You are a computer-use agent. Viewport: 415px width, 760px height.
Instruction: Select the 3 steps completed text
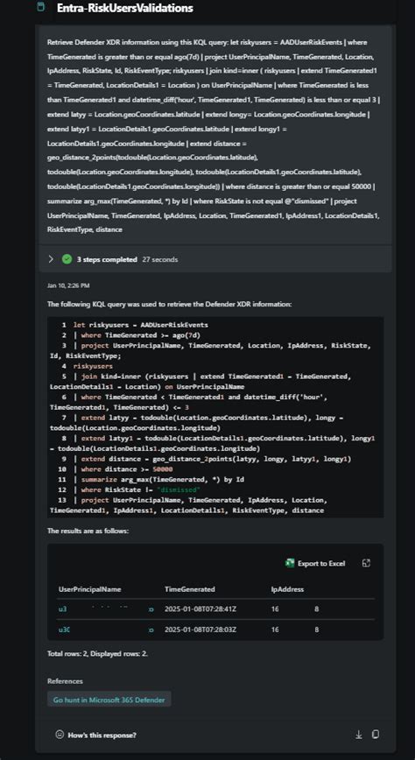point(107,259)
